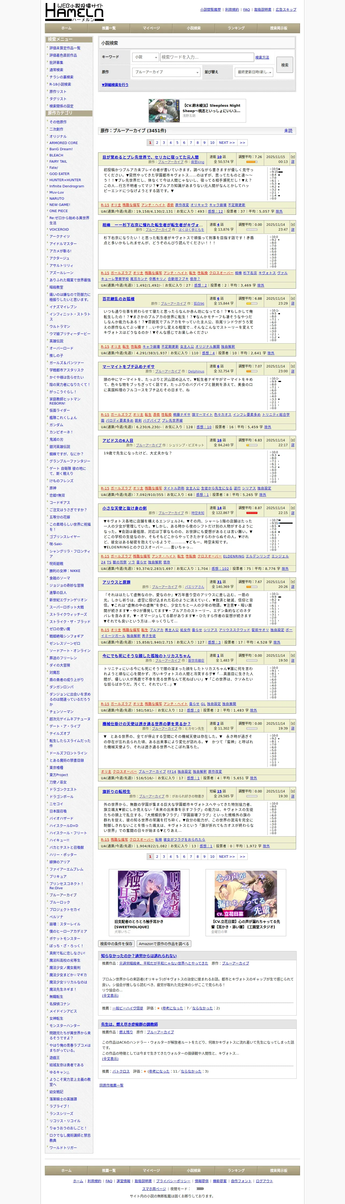Open マイページ in the top navigation bar
The height and width of the screenshot is (1204, 345).
152,28
